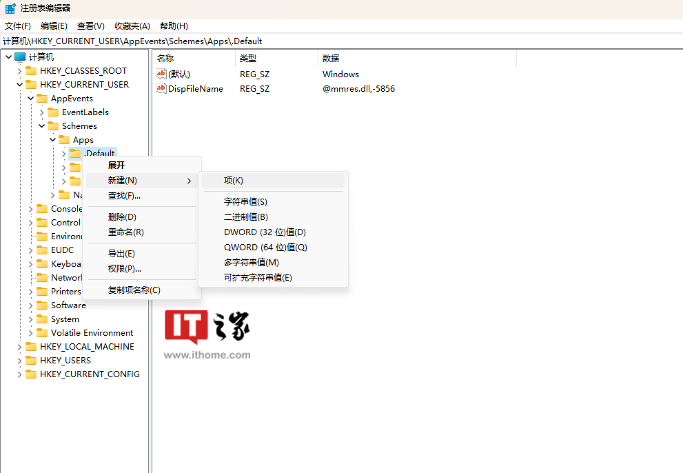Click the Apps folder icon
Image resolution: width=683 pixels, height=473 pixels.
click(x=64, y=139)
